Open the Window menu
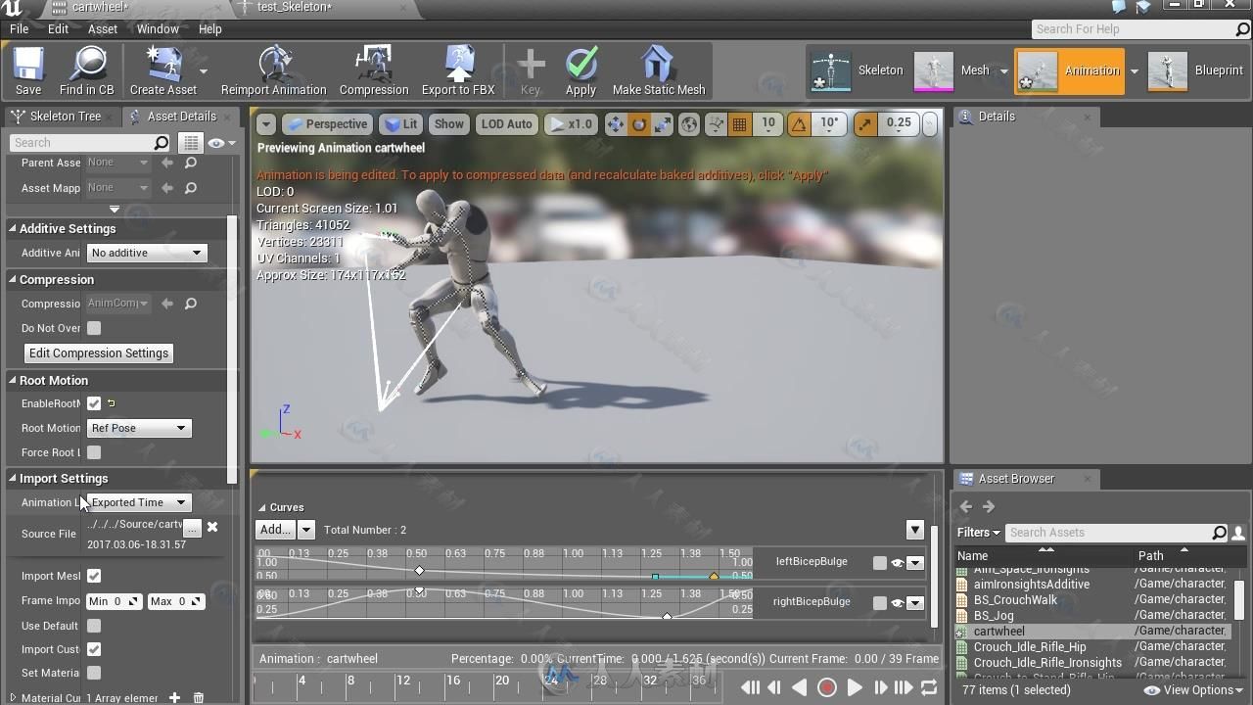Image resolution: width=1253 pixels, height=705 pixels. click(158, 28)
